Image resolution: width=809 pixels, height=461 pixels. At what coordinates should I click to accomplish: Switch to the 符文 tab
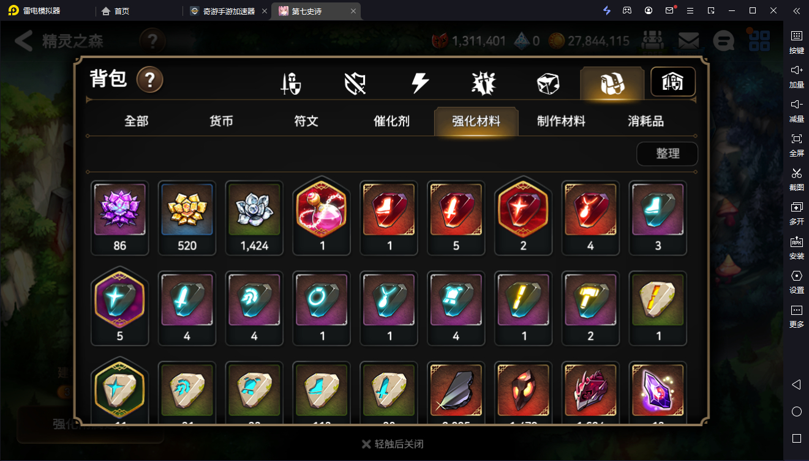306,121
